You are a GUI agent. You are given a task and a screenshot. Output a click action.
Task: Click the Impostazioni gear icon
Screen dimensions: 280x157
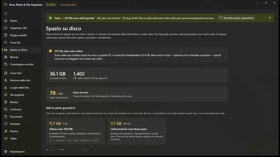coord(6,151)
